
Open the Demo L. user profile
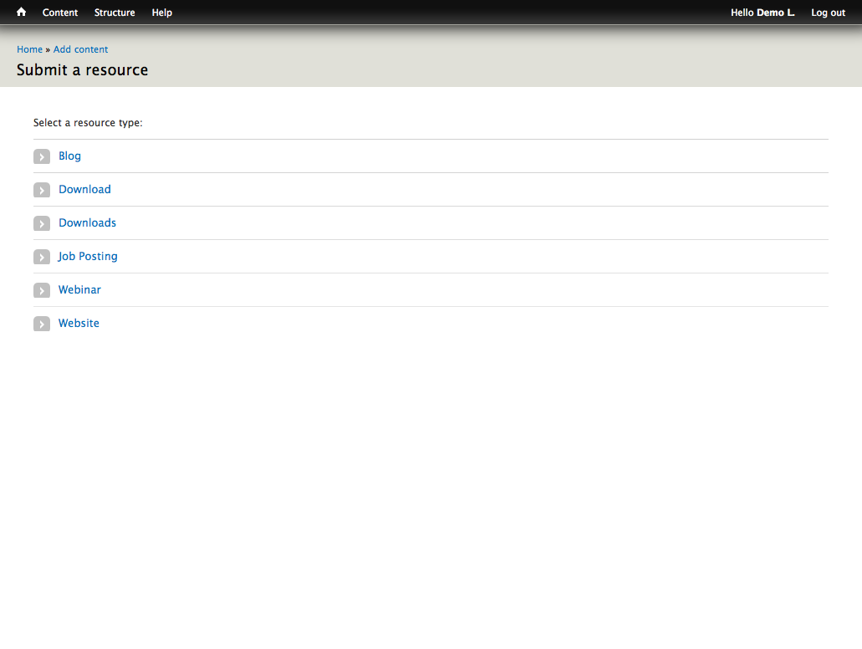coord(775,13)
